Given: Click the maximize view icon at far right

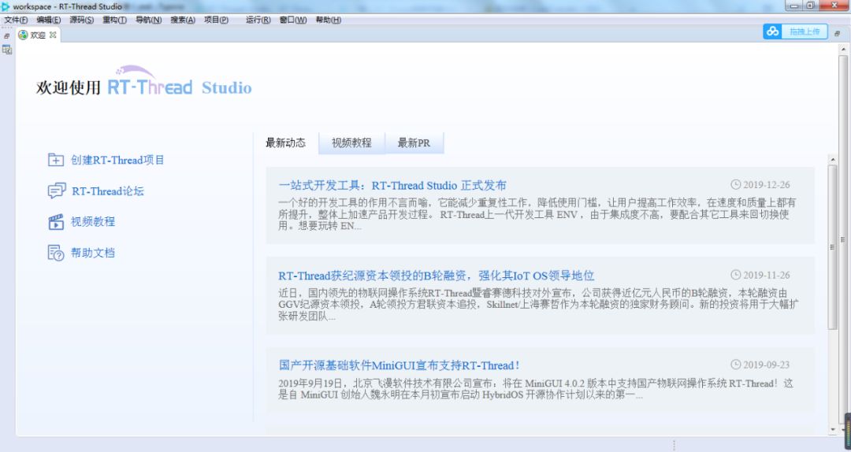Looking at the screenshot, I should [838, 34].
